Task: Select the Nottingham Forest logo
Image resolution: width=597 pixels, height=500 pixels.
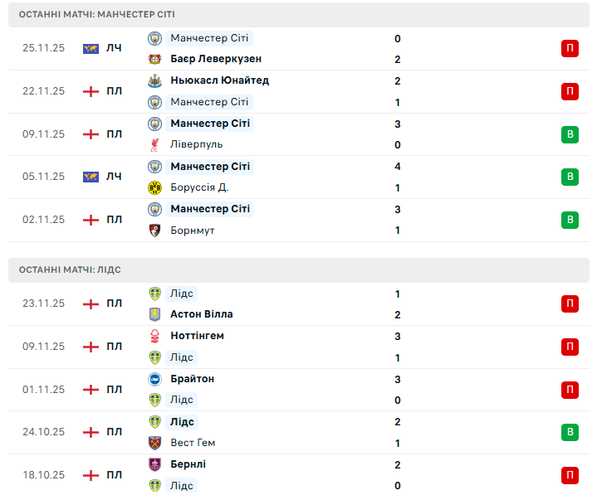Action: click(x=154, y=336)
